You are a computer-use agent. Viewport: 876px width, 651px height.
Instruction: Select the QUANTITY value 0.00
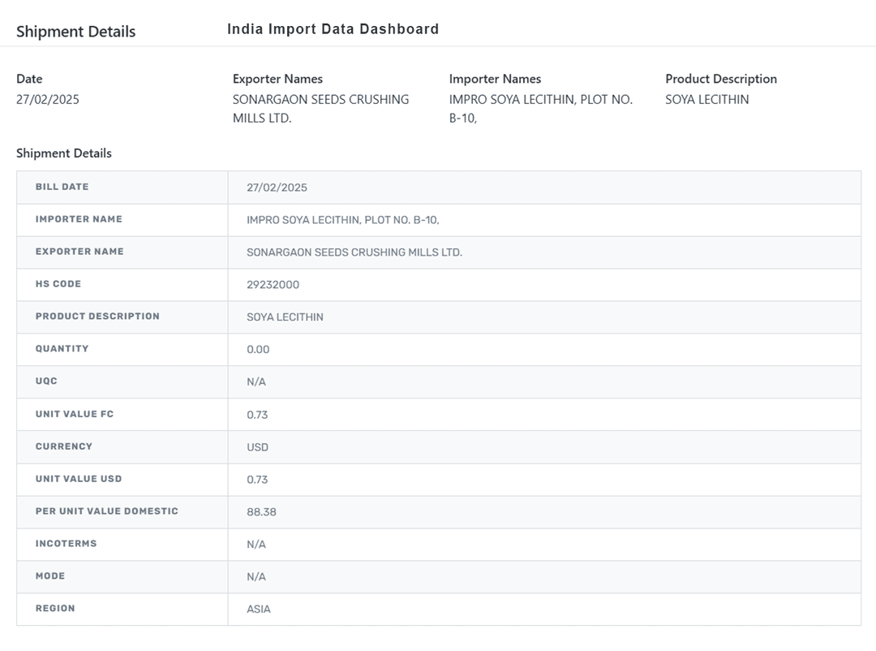pyautogui.click(x=258, y=350)
